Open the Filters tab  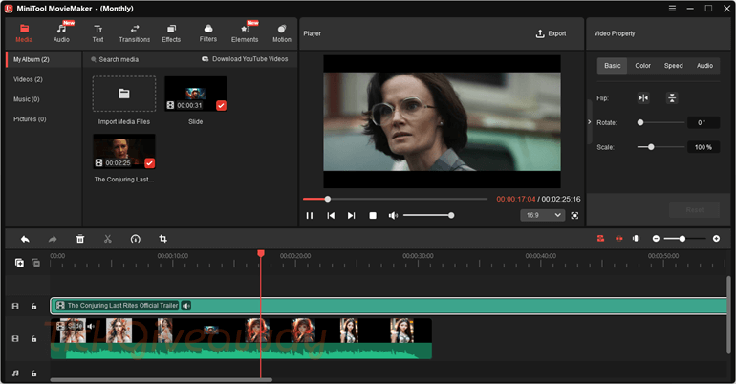coord(208,33)
